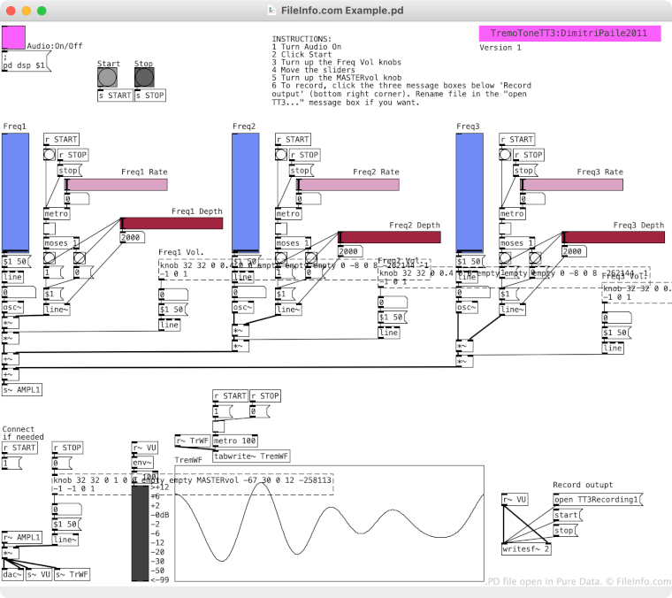
Task: Click the pink TremoToneTT3 title label
Action: click(x=569, y=34)
